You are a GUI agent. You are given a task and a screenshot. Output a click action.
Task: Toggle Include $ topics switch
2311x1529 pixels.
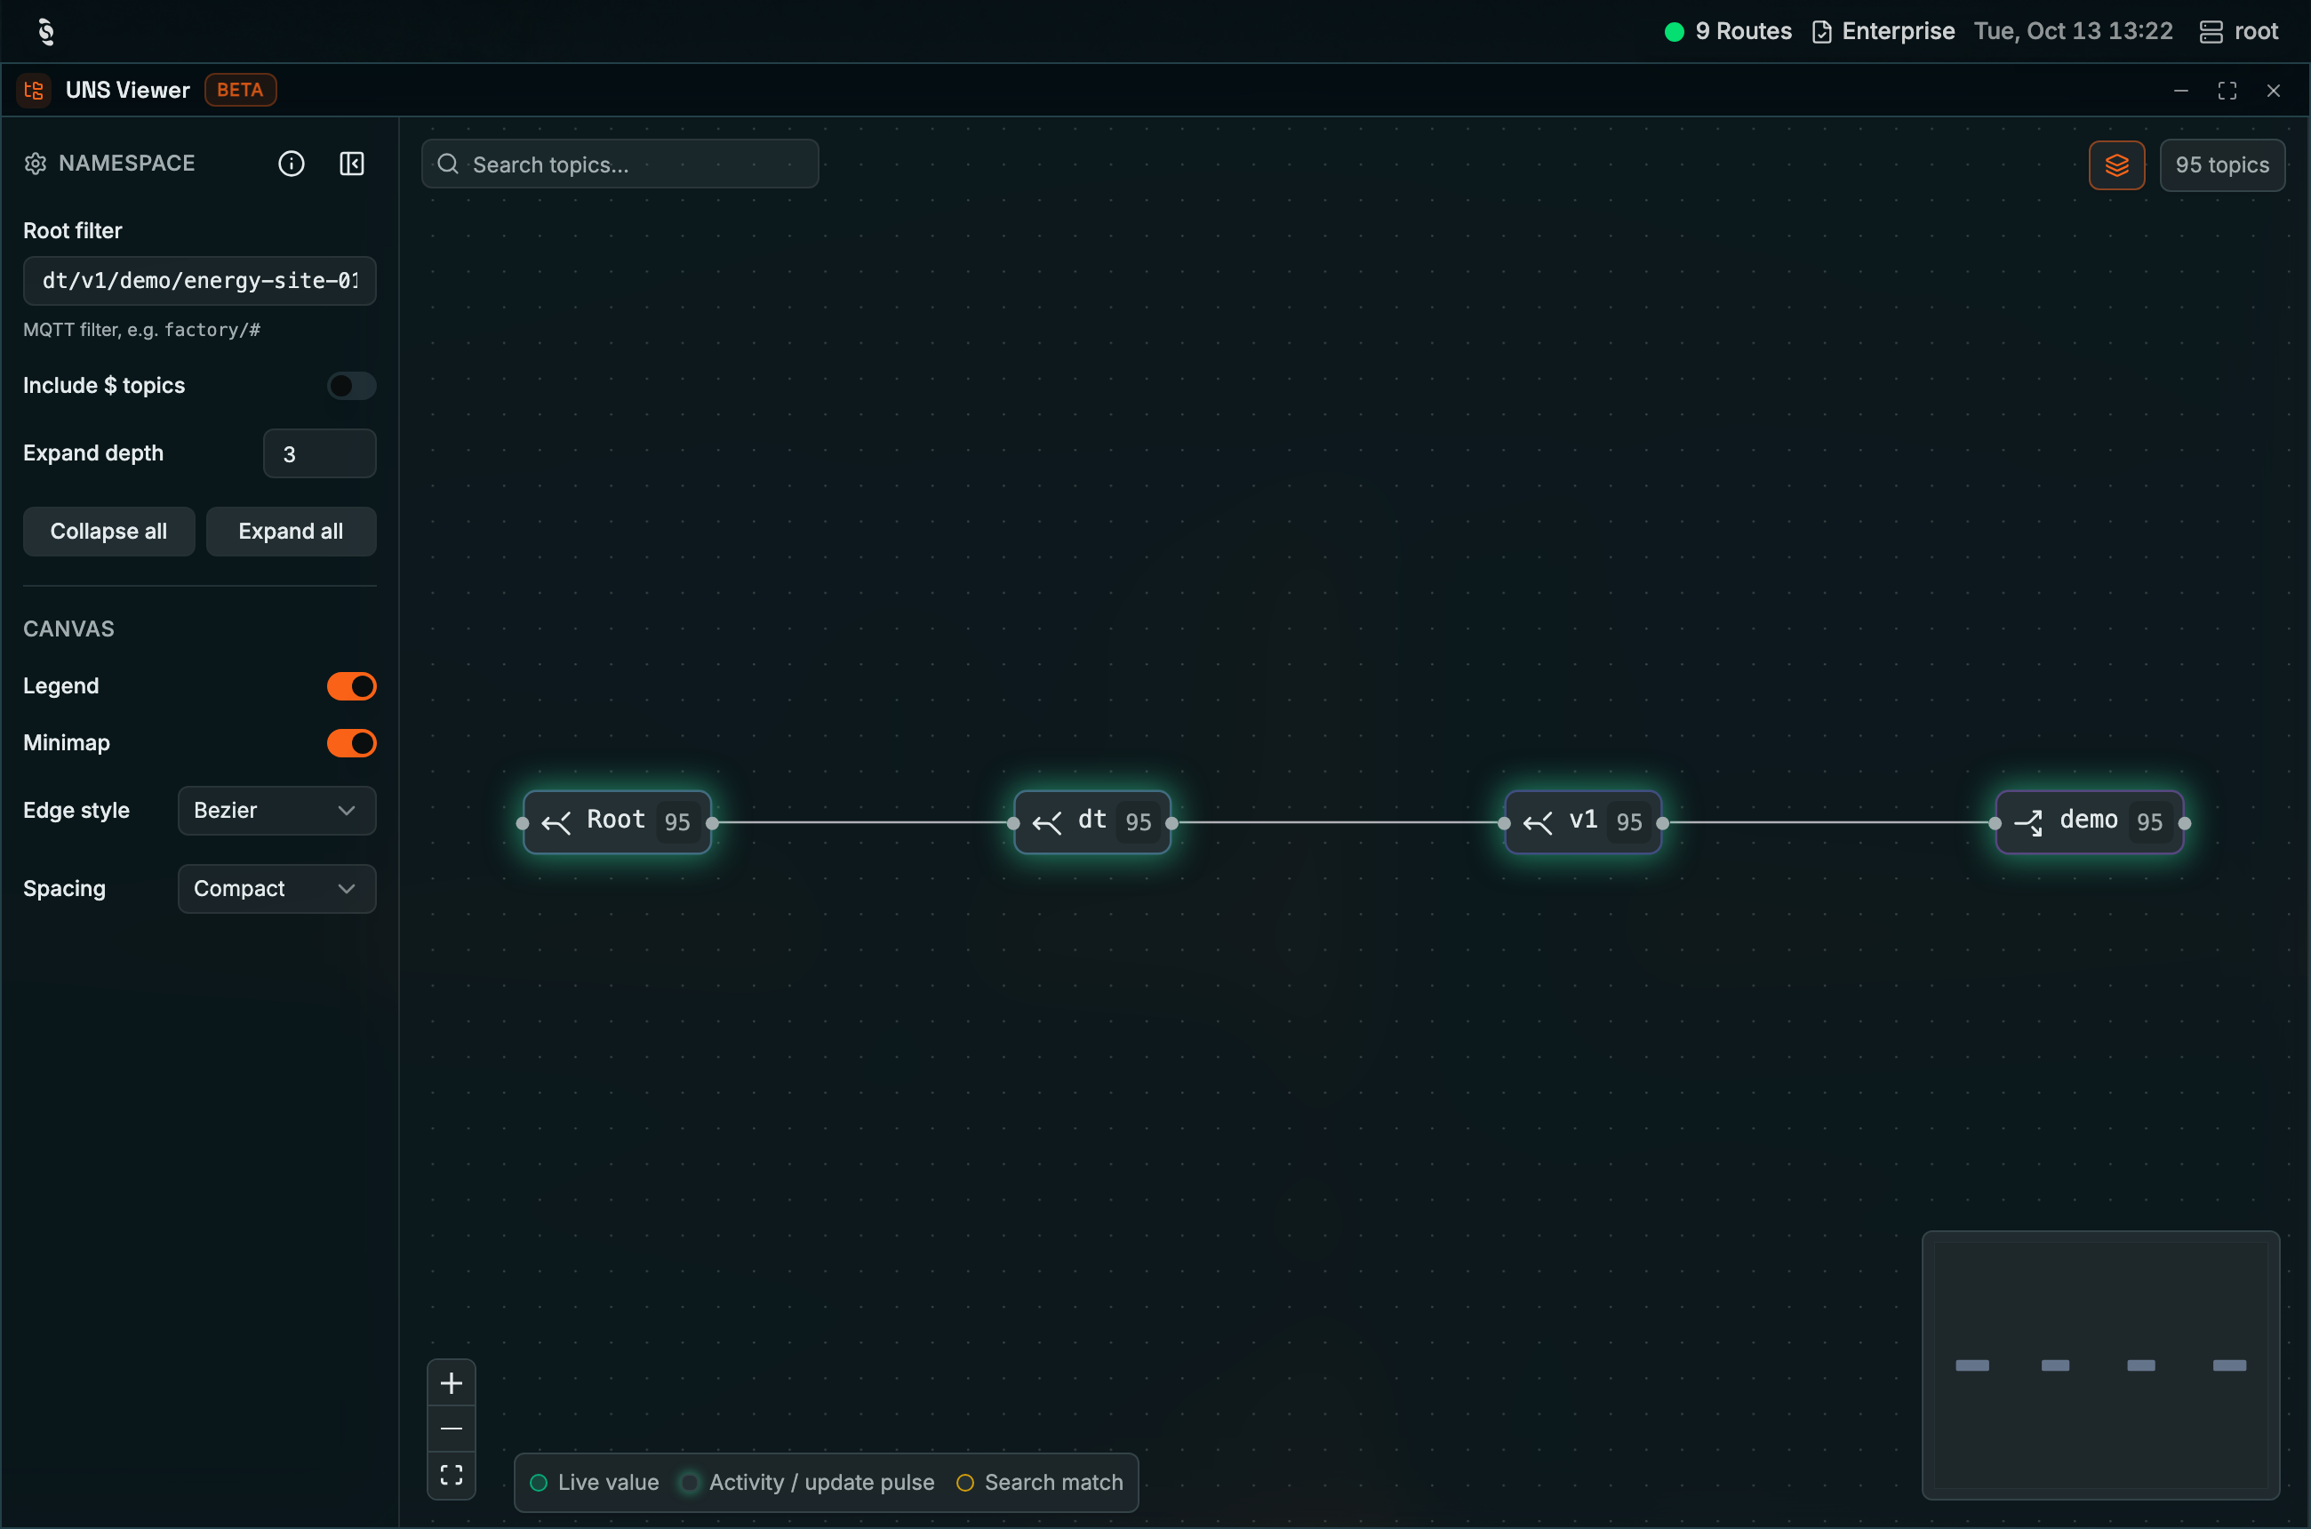coord(351,386)
